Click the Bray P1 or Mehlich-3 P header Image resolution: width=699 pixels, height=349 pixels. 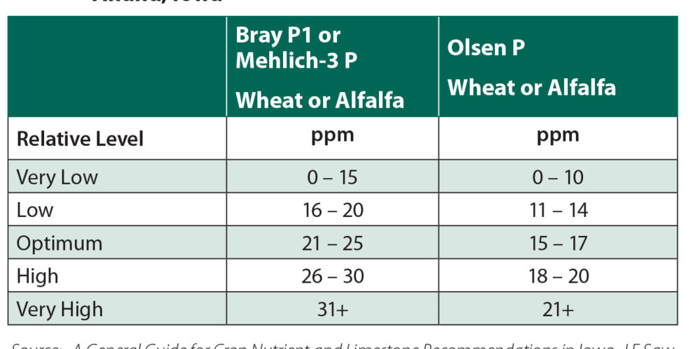coord(296,49)
